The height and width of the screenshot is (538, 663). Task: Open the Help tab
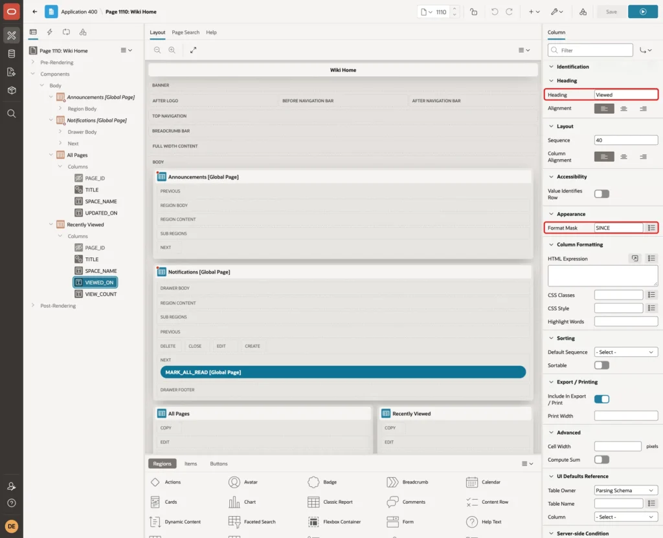pyautogui.click(x=211, y=32)
